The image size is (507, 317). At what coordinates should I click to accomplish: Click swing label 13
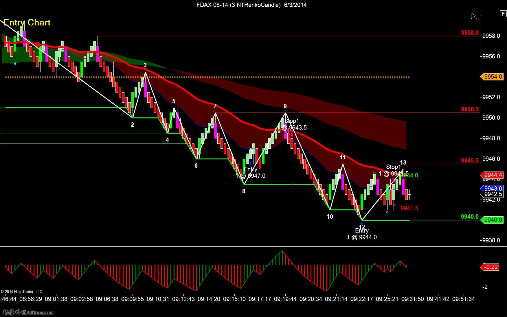point(403,163)
